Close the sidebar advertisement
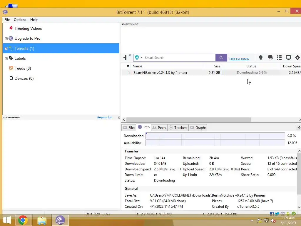 pos(119,117)
